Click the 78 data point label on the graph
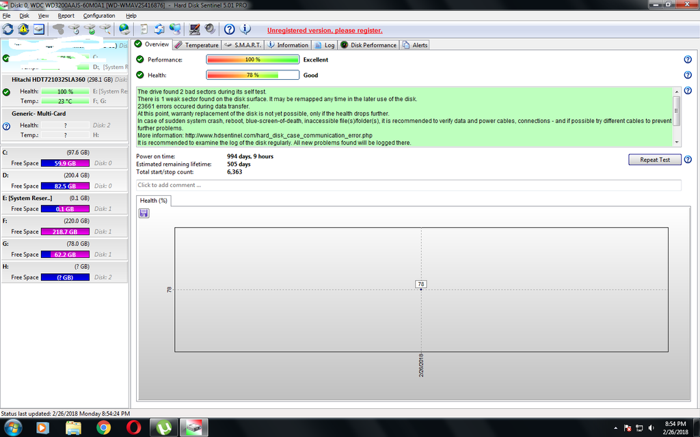Image resolution: width=700 pixels, height=437 pixels. pos(421,284)
